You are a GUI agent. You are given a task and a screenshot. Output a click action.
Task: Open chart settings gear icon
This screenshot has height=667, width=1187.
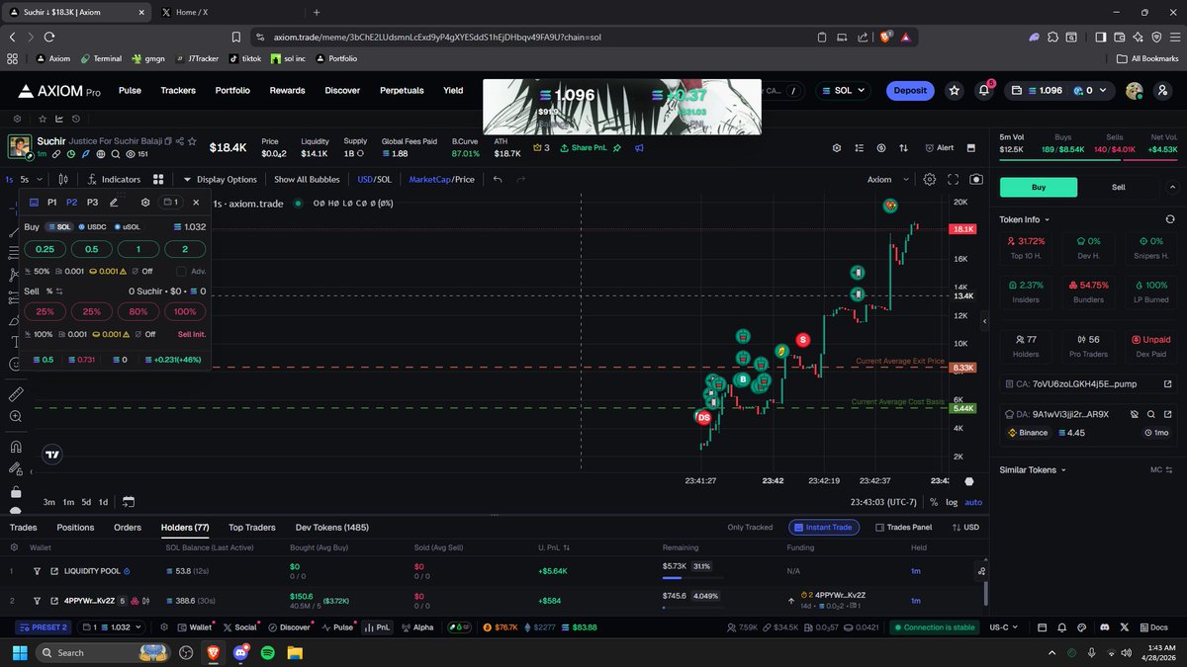pos(930,179)
